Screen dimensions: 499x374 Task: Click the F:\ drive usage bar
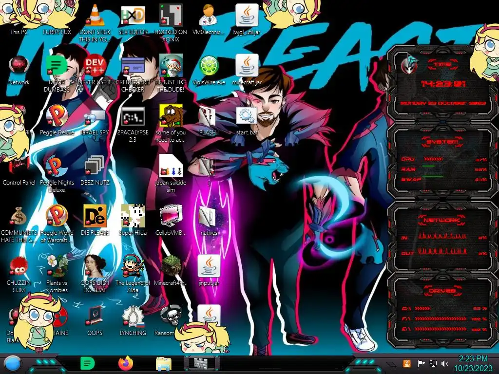point(441,318)
